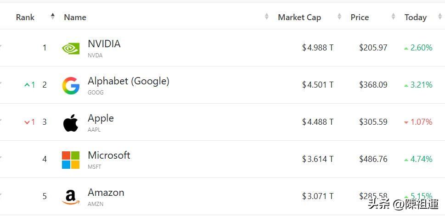Image resolution: width=445 pixels, height=216 pixels.
Task: Sort by Name using sort arrows
Action: [x=266, y=17]
